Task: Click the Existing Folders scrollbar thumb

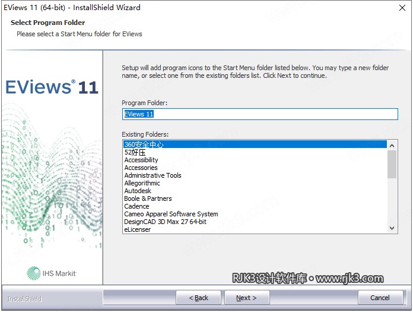Action: (392, 164)
